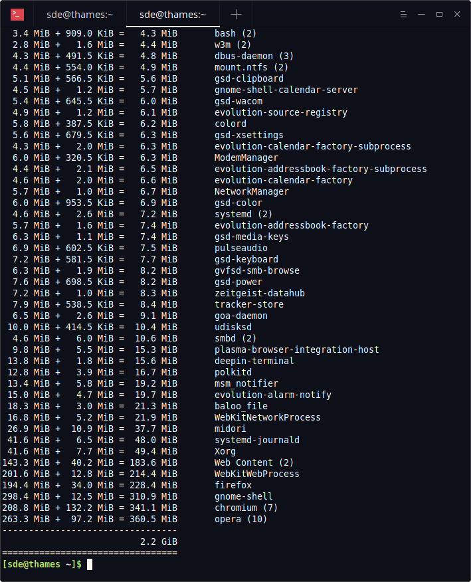Switch to the first sde@thames tab

coord(80,15)
